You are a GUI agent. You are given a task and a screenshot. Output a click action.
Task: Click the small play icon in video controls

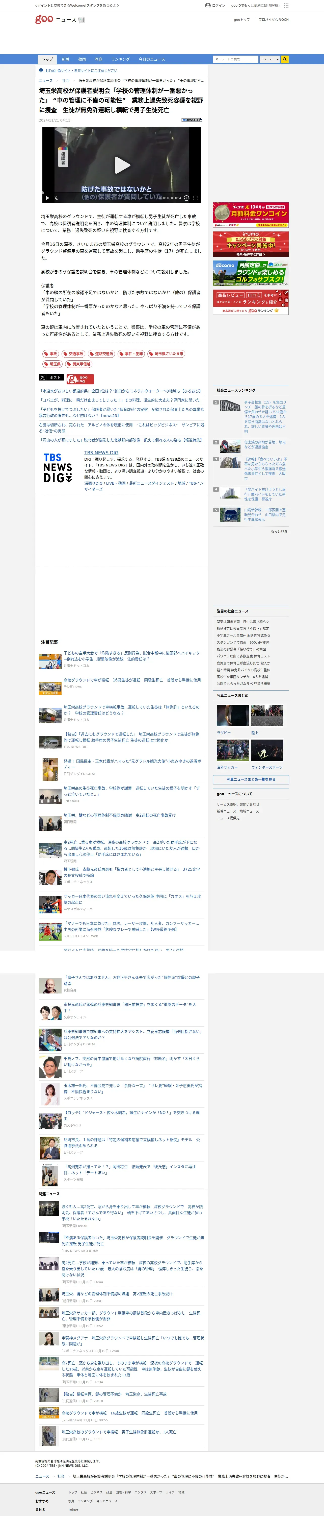pos(48,198)
